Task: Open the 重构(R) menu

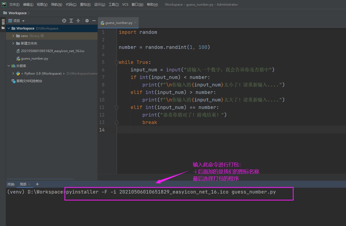Action: (x=85, y=5)
